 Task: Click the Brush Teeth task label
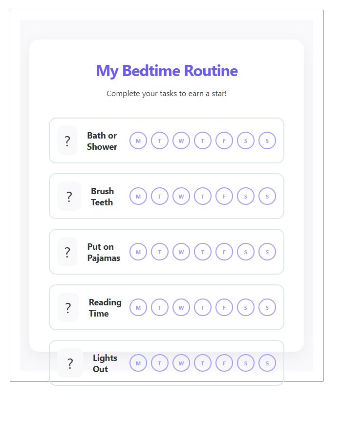(x=102, y=196)
